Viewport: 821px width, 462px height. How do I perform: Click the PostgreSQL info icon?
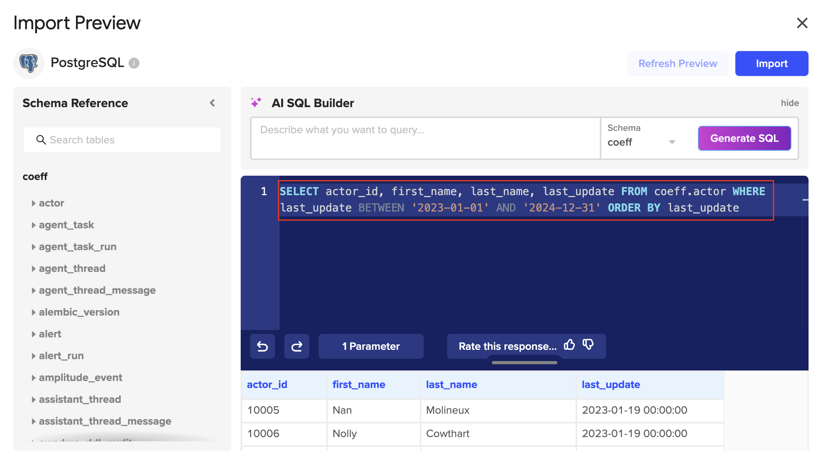(x=134, y=63)
